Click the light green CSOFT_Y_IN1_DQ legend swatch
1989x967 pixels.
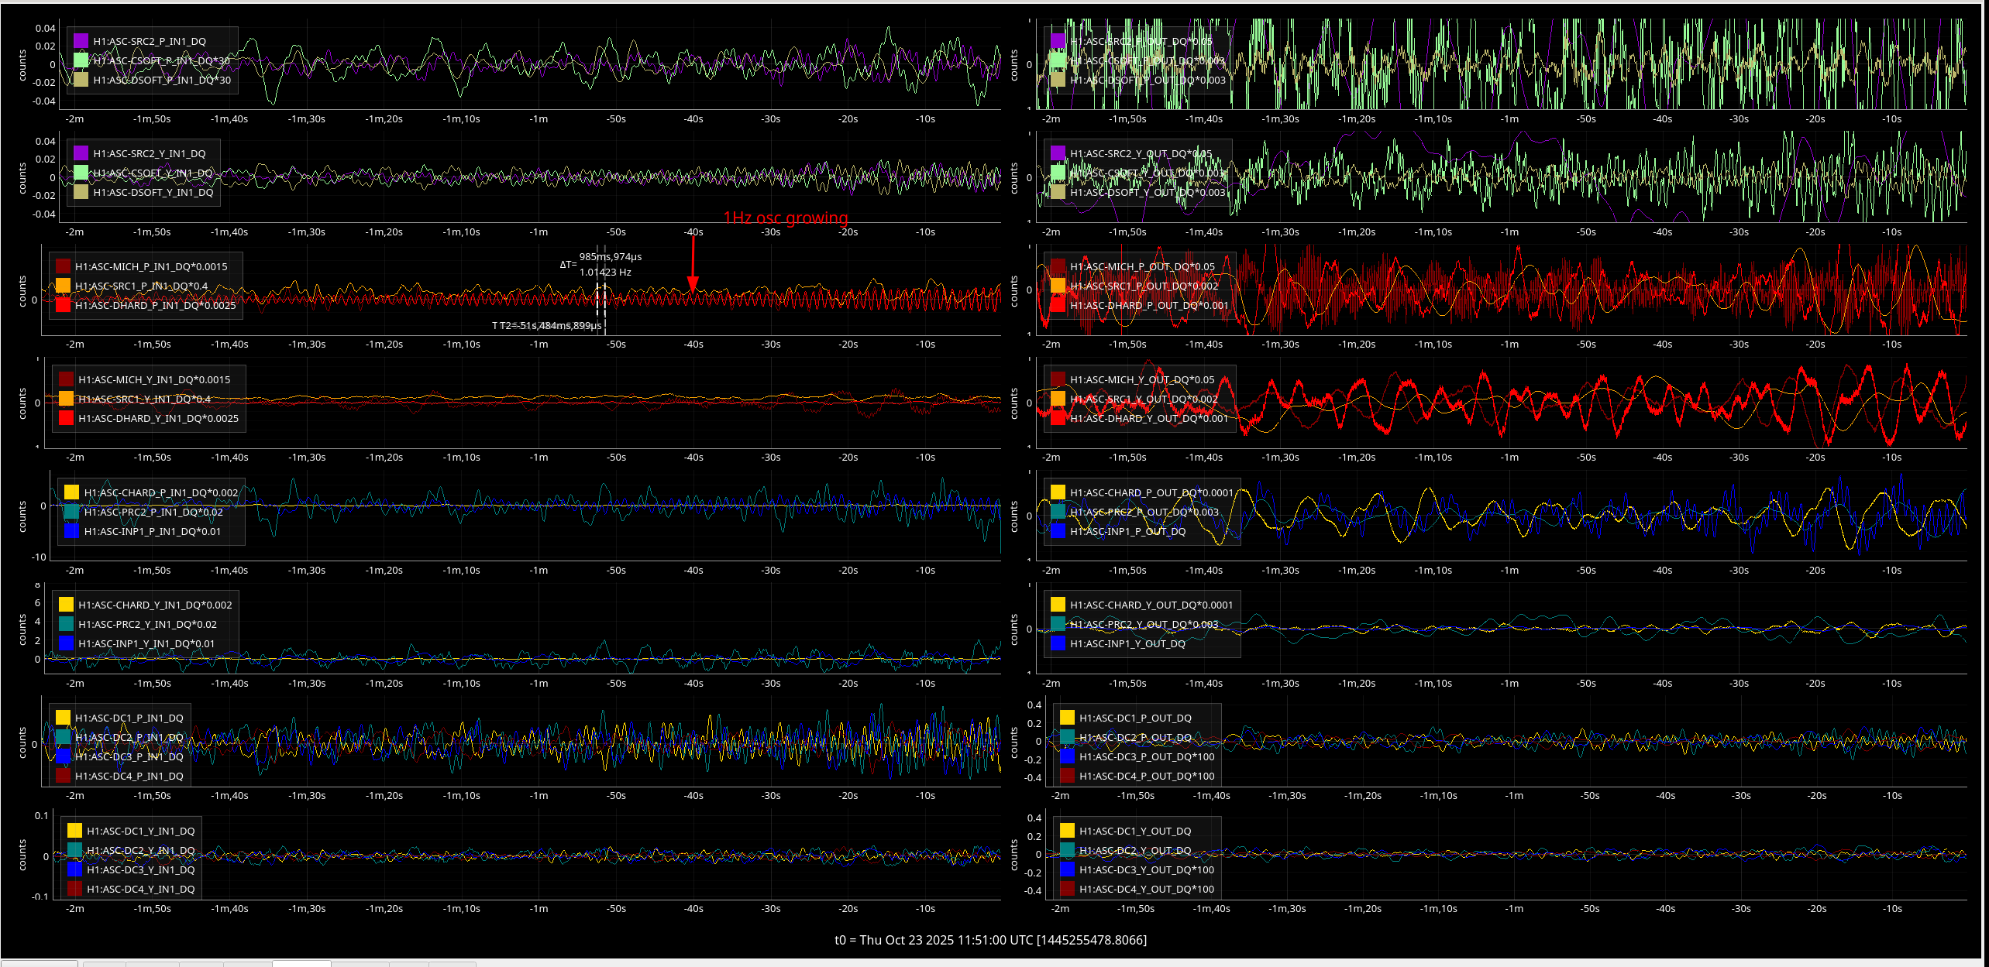[x=81, y=173]
